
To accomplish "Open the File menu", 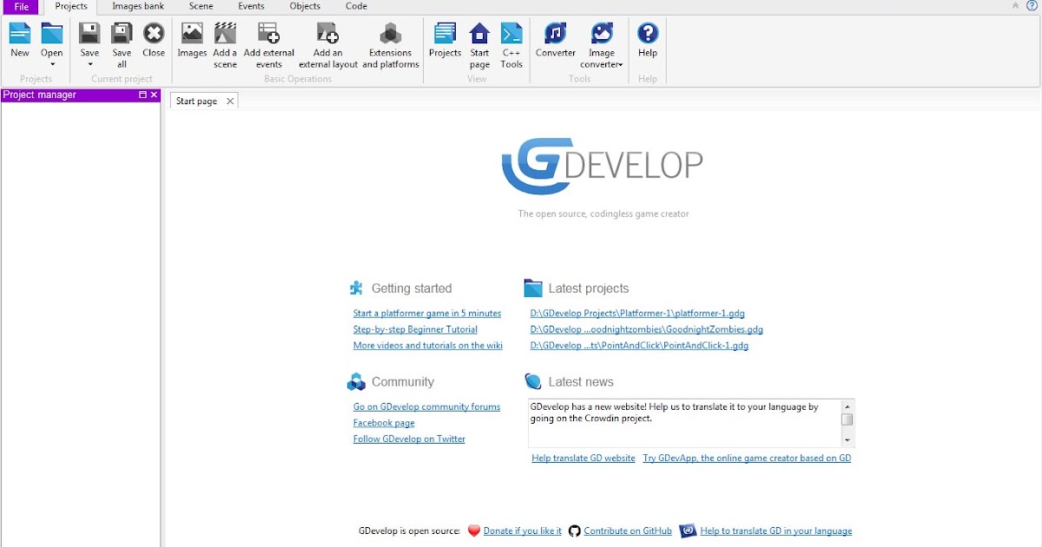I will point(20,6).
